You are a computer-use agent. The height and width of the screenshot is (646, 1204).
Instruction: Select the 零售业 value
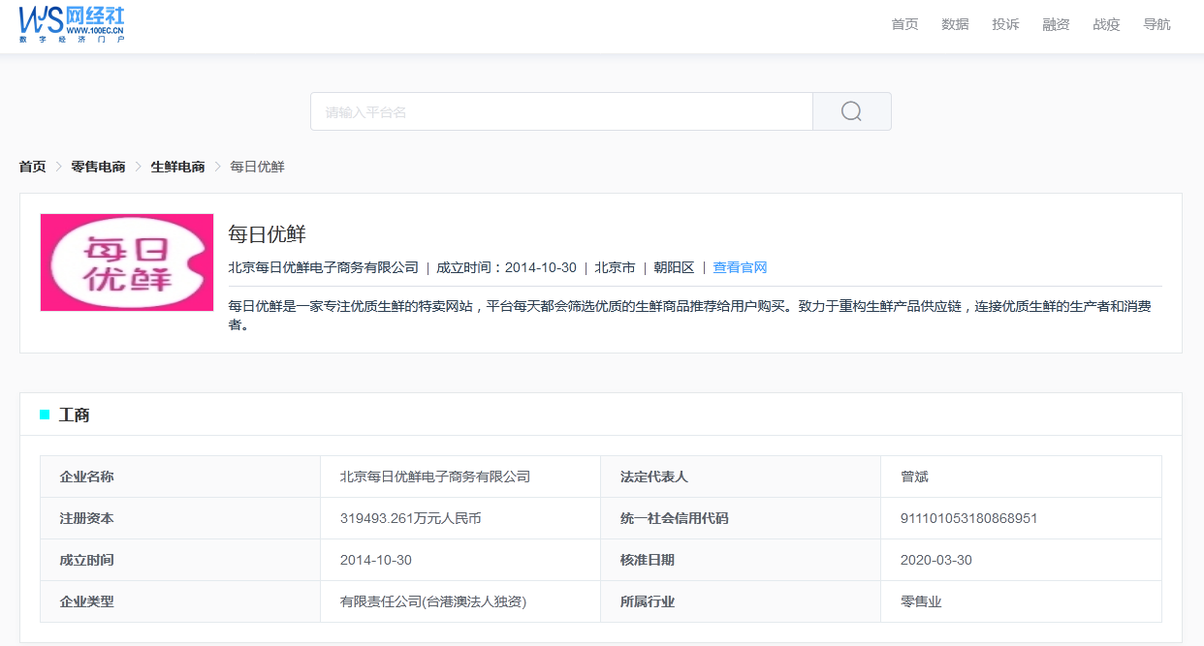point(921,601)
